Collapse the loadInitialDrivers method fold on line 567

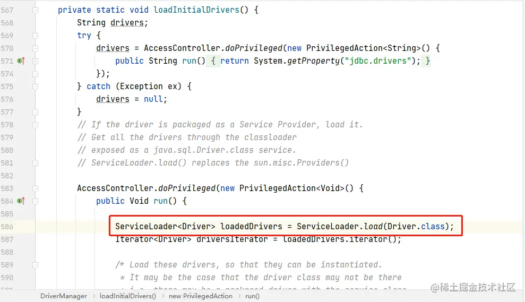pos(35,11)
